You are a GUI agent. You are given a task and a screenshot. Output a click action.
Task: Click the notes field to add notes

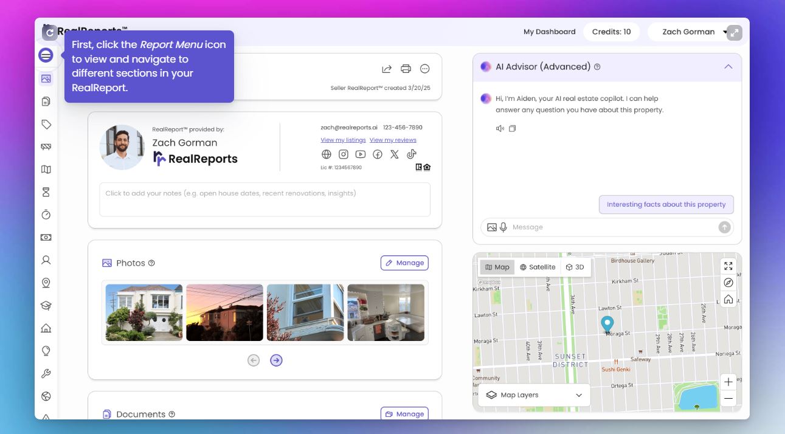coord(265,199)
